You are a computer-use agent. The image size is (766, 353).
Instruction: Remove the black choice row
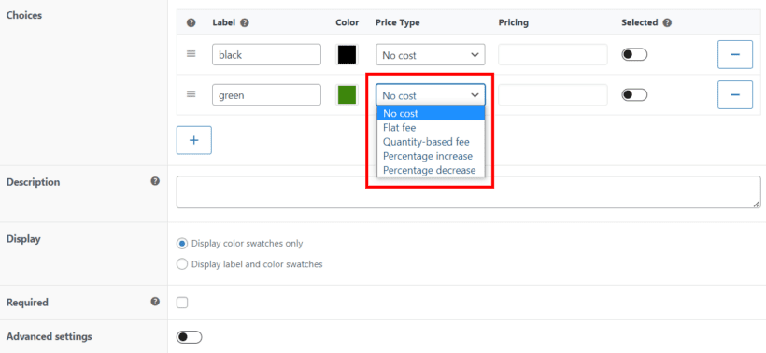tap(735, 55)
